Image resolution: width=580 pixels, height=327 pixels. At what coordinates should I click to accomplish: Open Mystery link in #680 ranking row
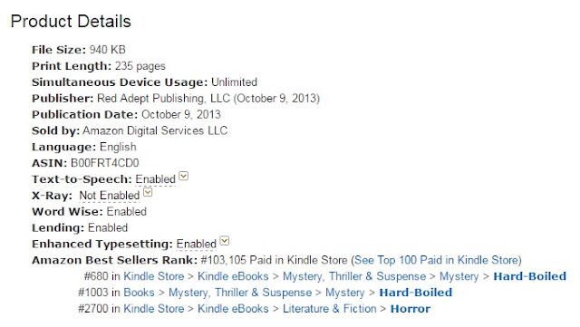point(459,276)
